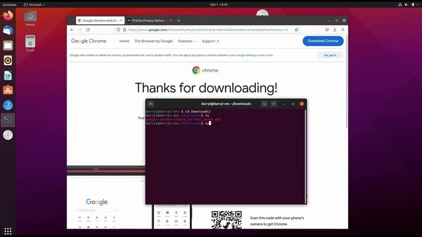This screenshot has width=422, height=237.
Task: Open Firefox from the Ubuntu dock
Action: click(x=8, y=16)
